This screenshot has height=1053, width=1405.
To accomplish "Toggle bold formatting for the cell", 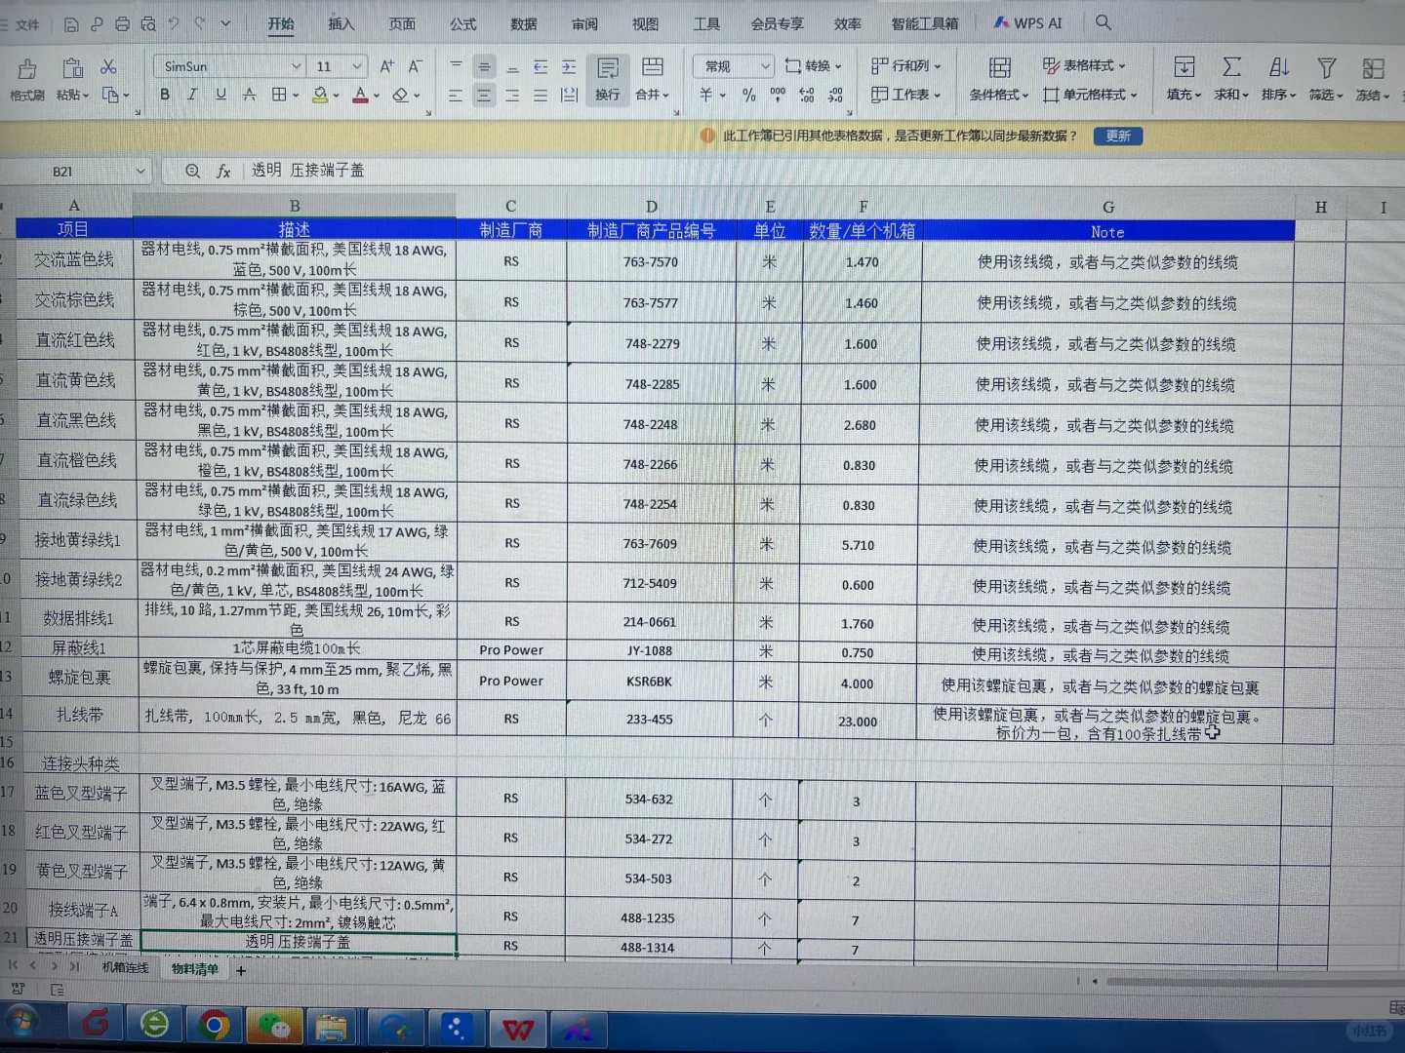I will [164, 95].
